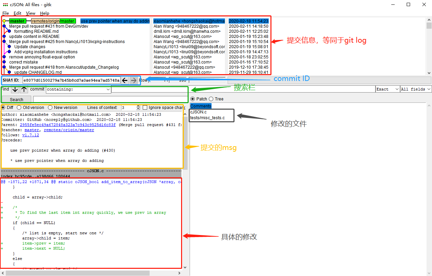Click the green master branch label
The height and width of the screenshot is (276, 432).
(17, 21)
